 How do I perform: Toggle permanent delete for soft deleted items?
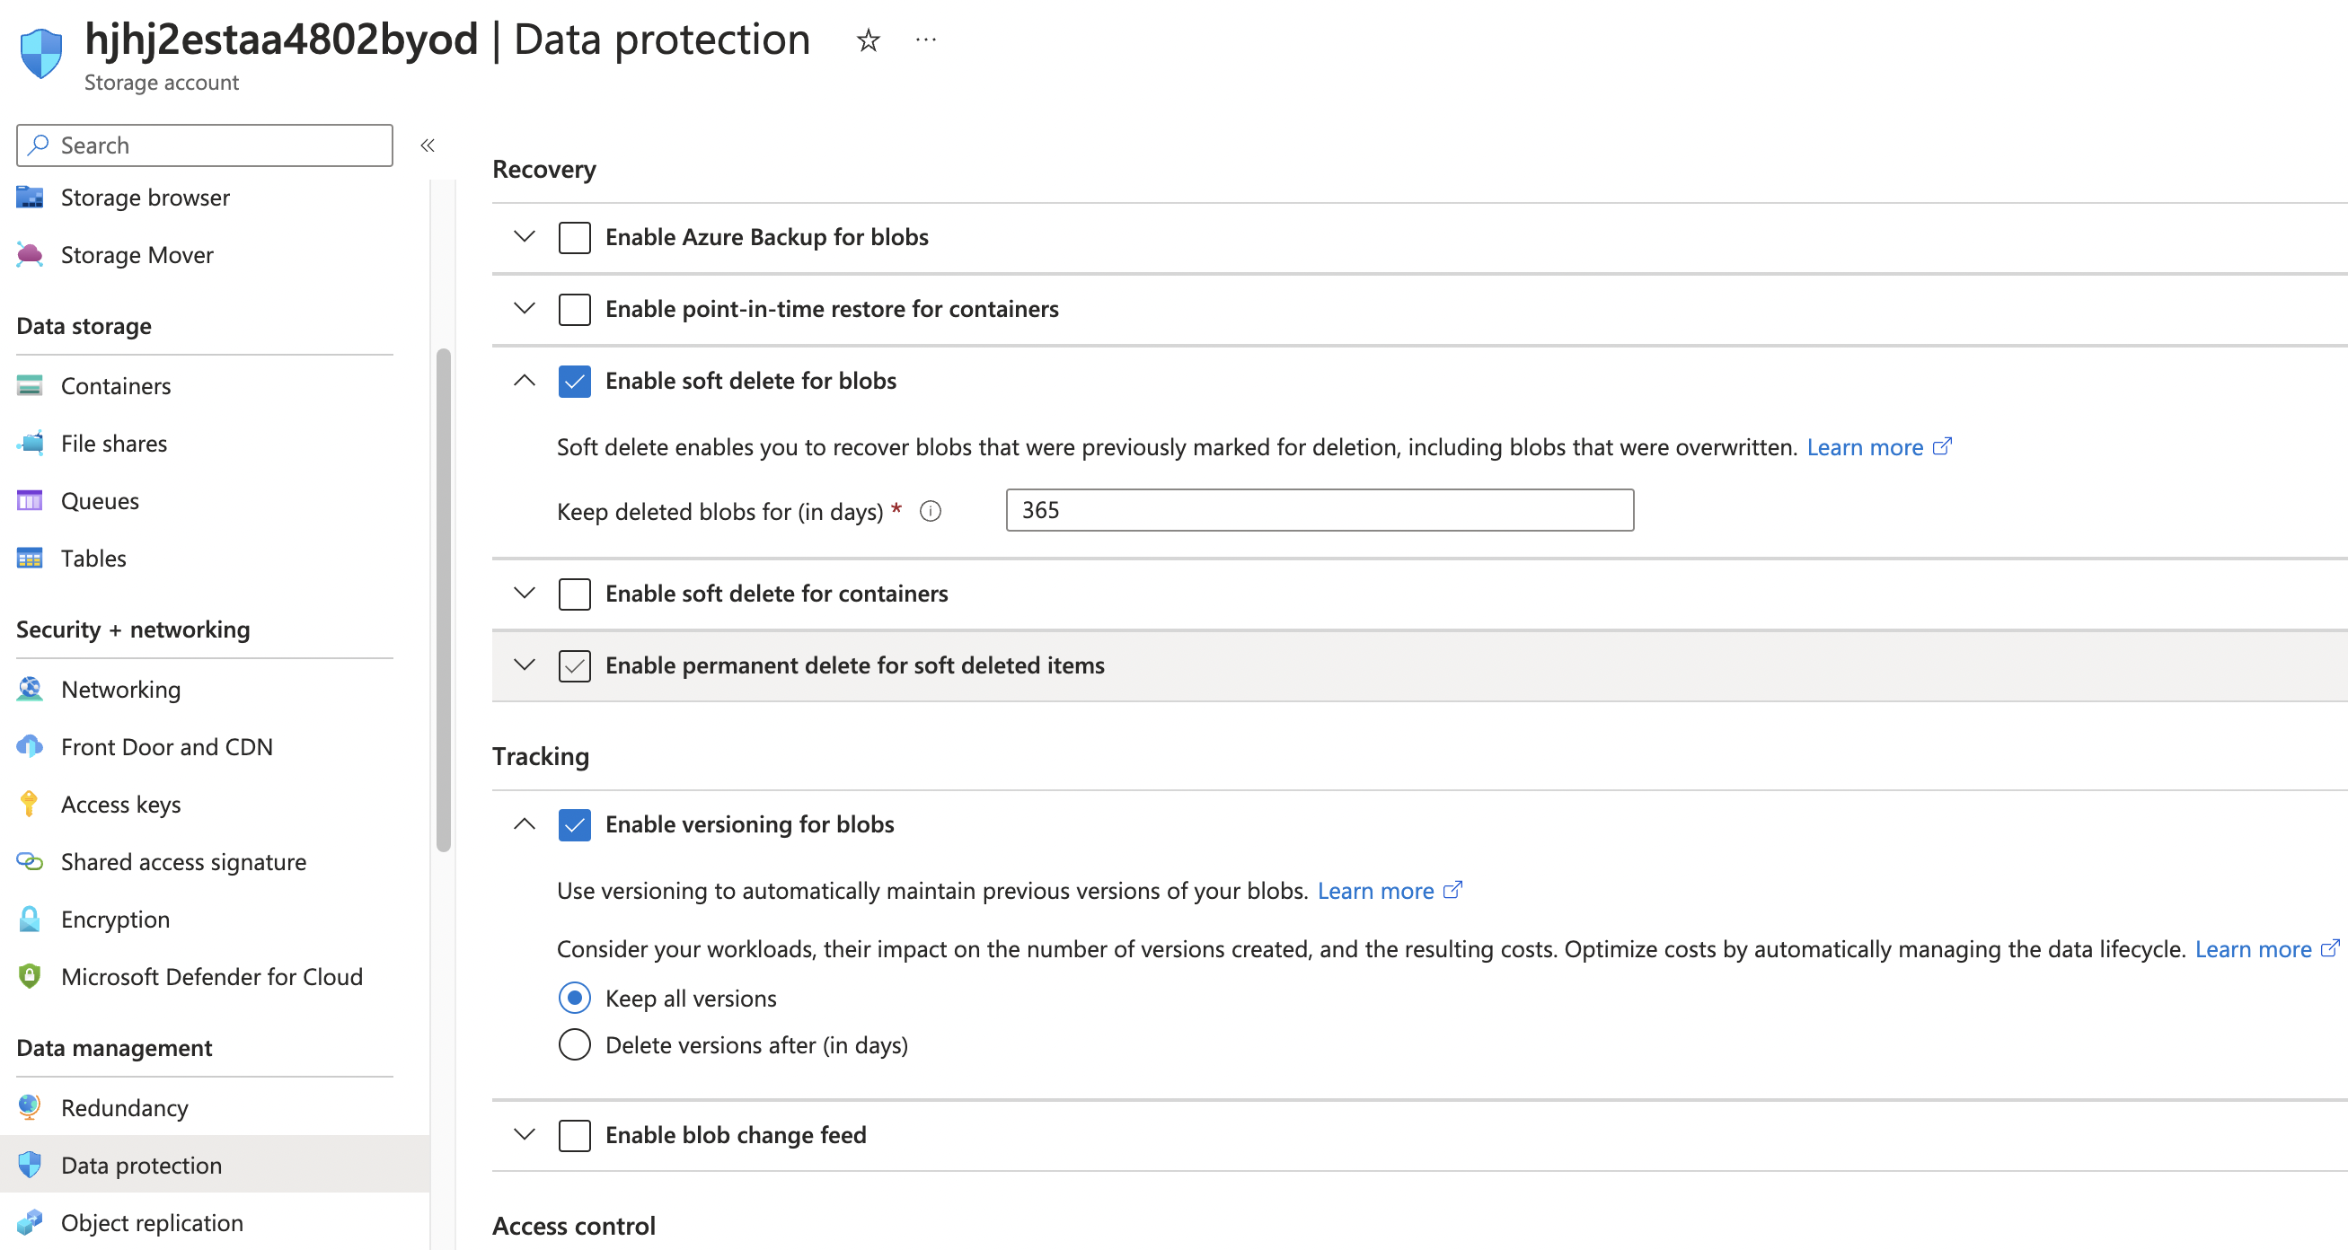[574, 667]
